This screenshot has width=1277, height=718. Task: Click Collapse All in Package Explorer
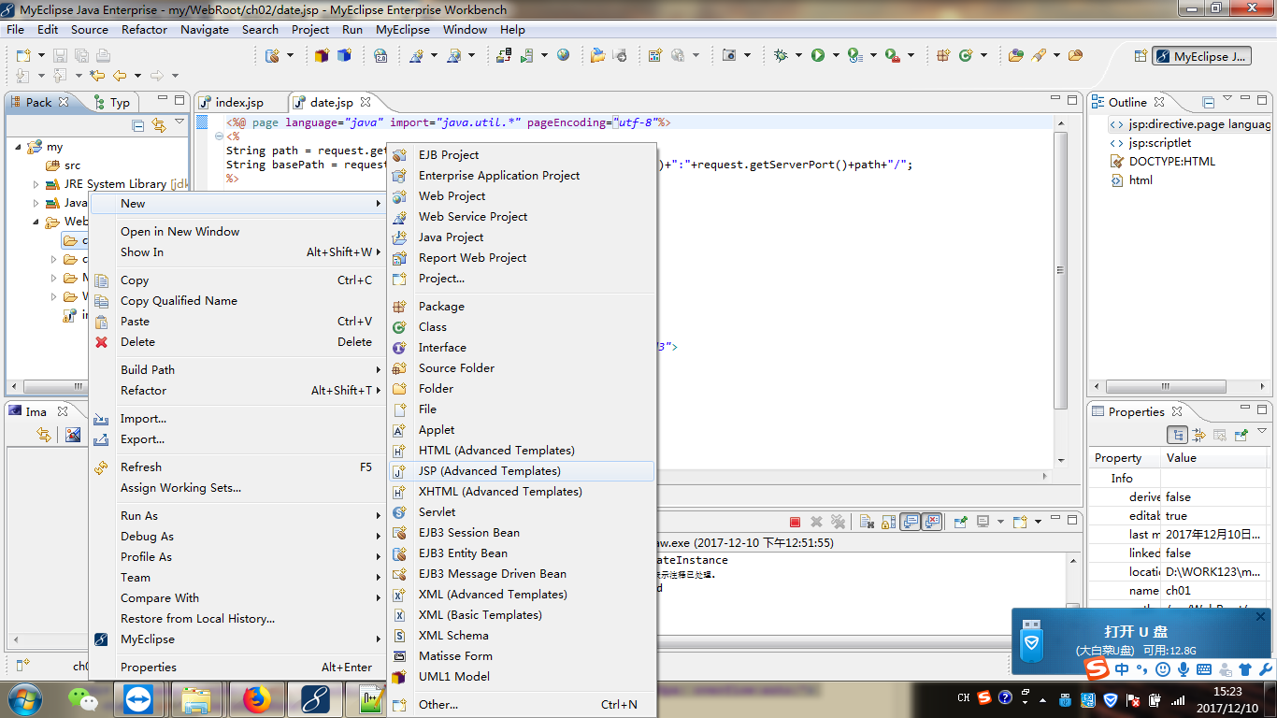pos(138,125)
